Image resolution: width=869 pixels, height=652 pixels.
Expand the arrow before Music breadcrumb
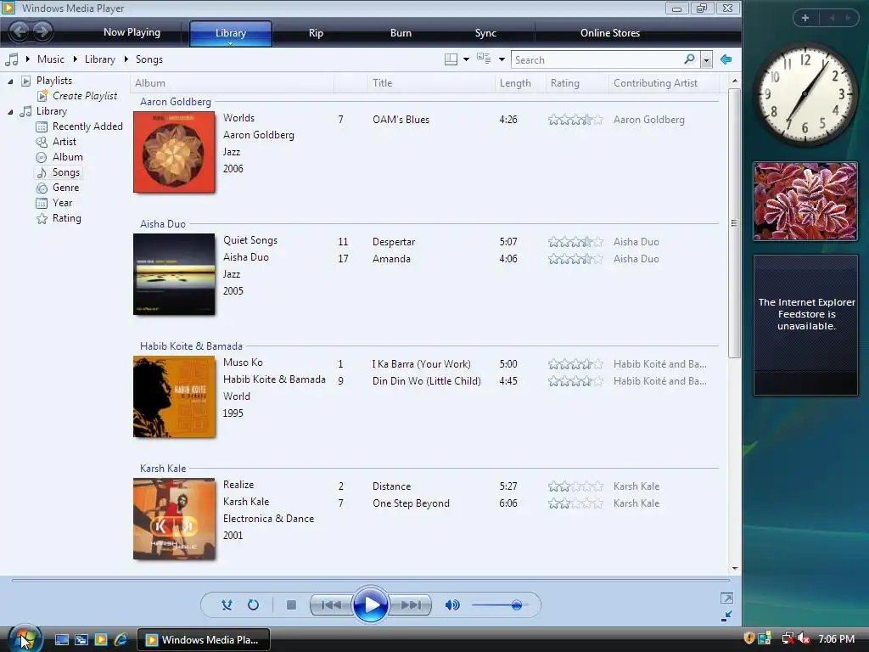(28, 59)
